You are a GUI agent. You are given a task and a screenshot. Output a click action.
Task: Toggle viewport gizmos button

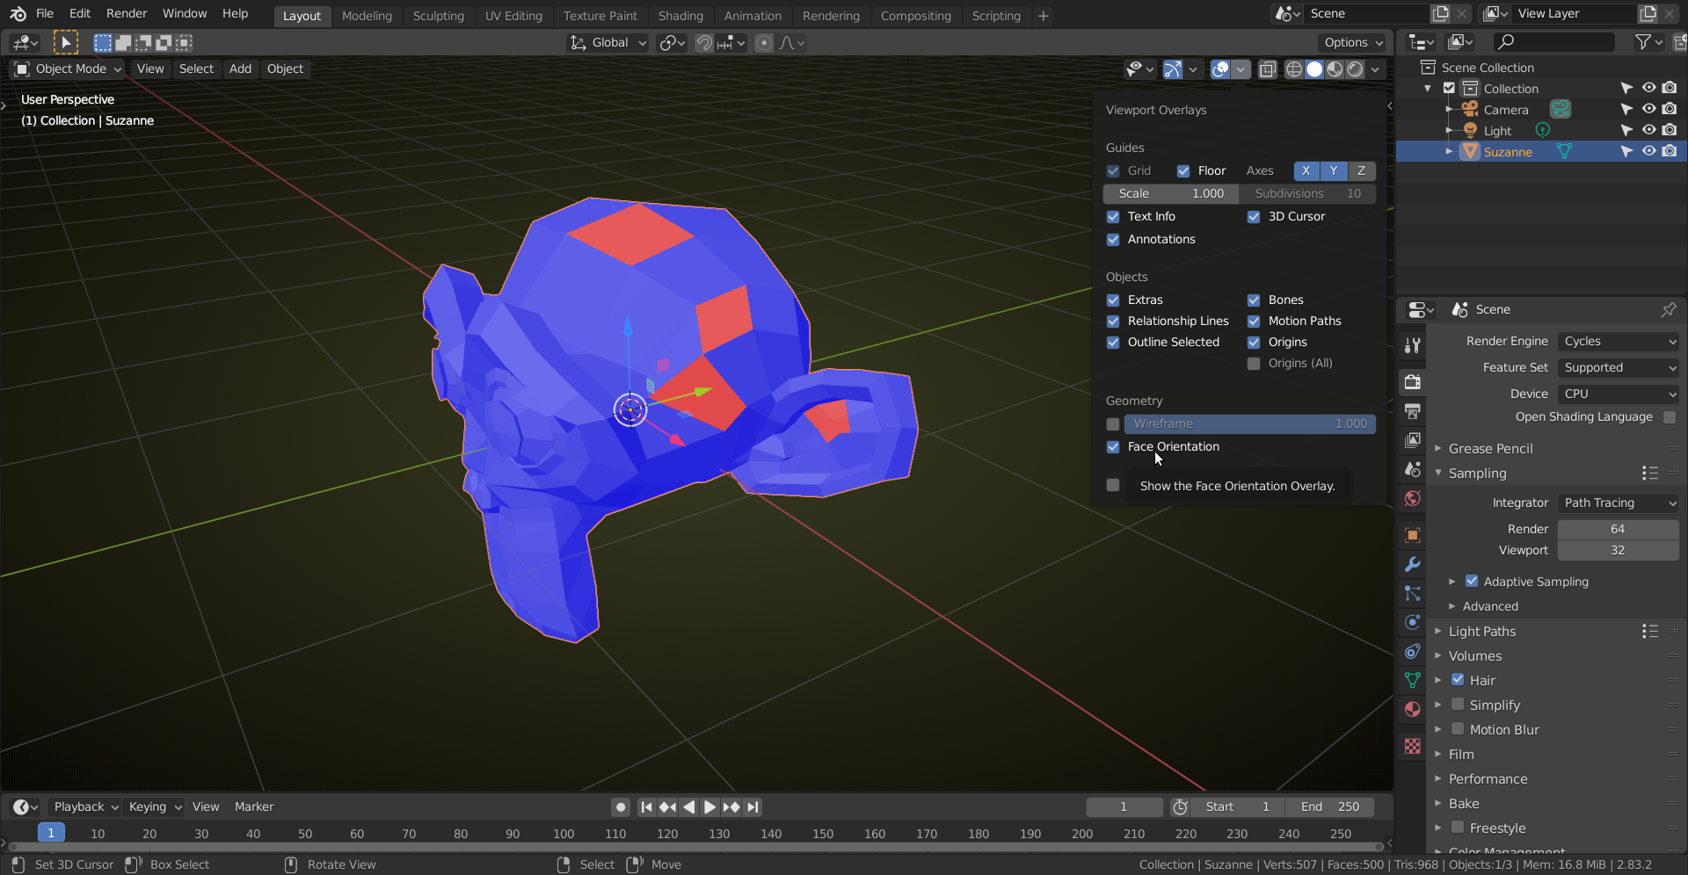click(x=1173, y=69)
